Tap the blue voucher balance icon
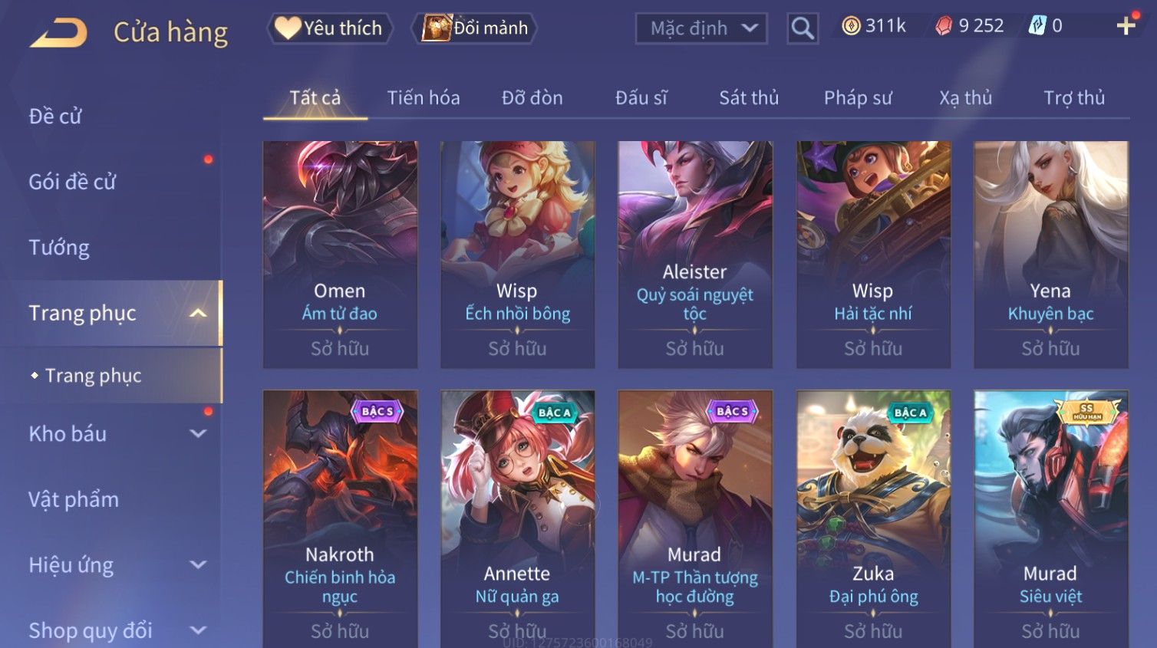This screenshot has height=648, width=1157. point(1037,26)
